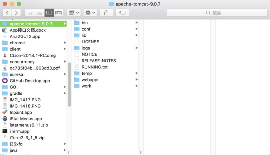The width and height of the screenshot is (270, 155).
Task: Expand the concurrency folder arrow
Action: tap(65, 62)
